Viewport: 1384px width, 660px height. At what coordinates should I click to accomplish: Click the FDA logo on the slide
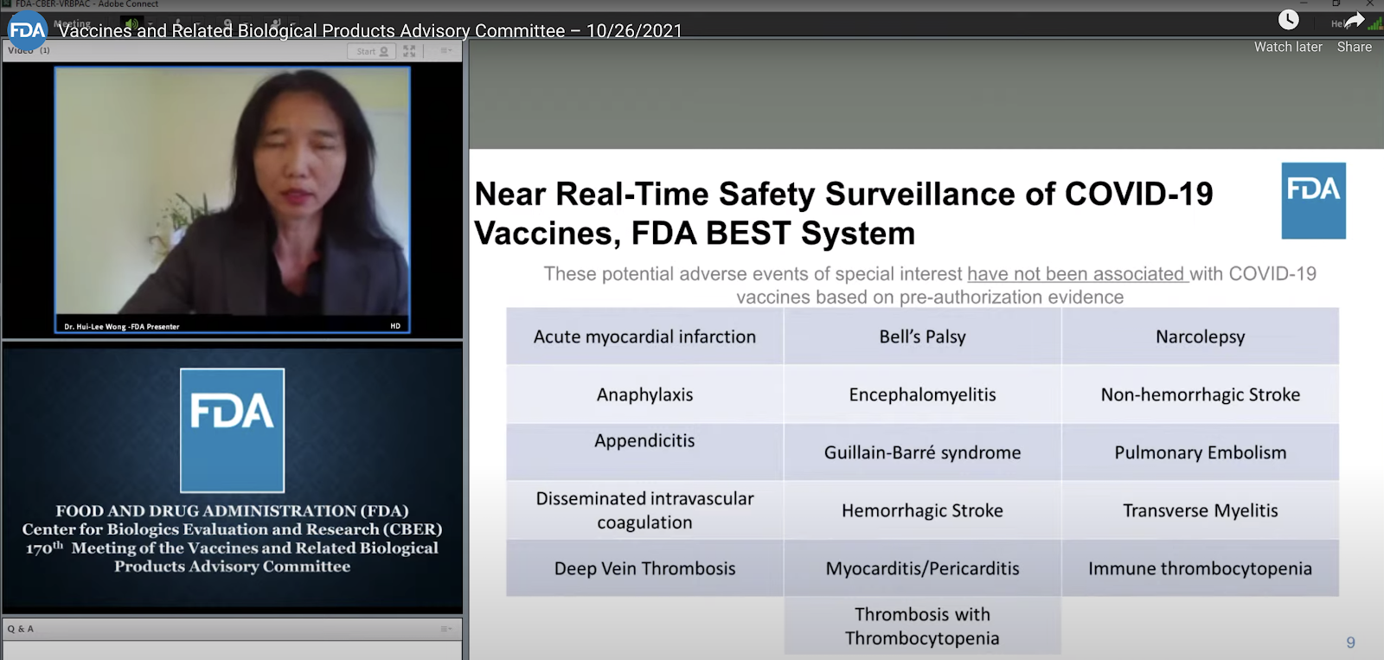pyautogui.click(x=1313, y=201)
